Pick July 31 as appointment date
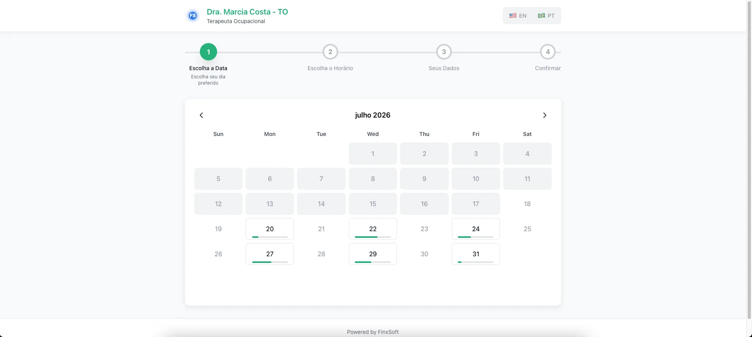752x337 pixels. (x=476, y=254)
